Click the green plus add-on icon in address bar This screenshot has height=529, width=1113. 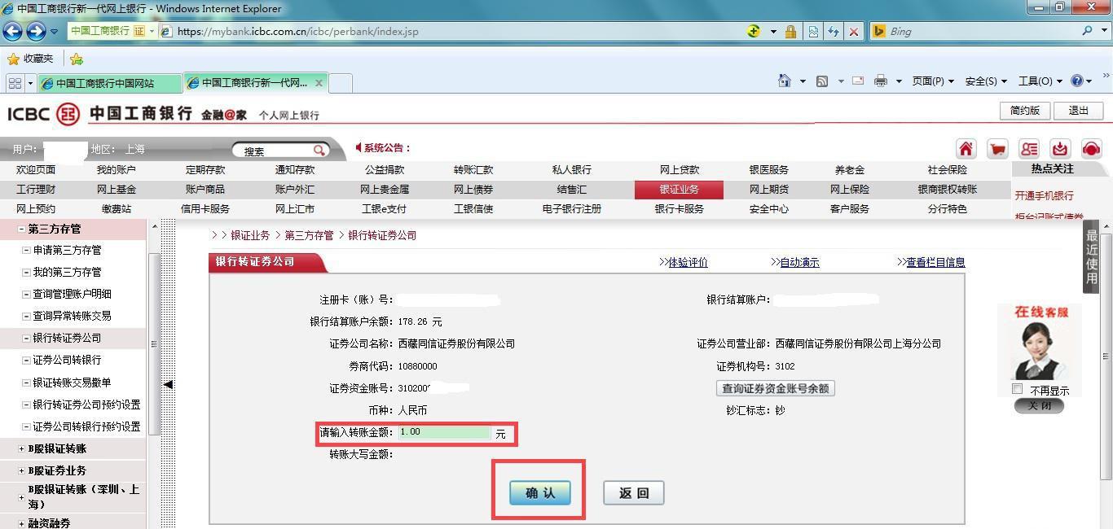754,31
